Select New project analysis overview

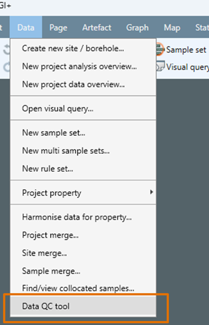tap(83, 66)
